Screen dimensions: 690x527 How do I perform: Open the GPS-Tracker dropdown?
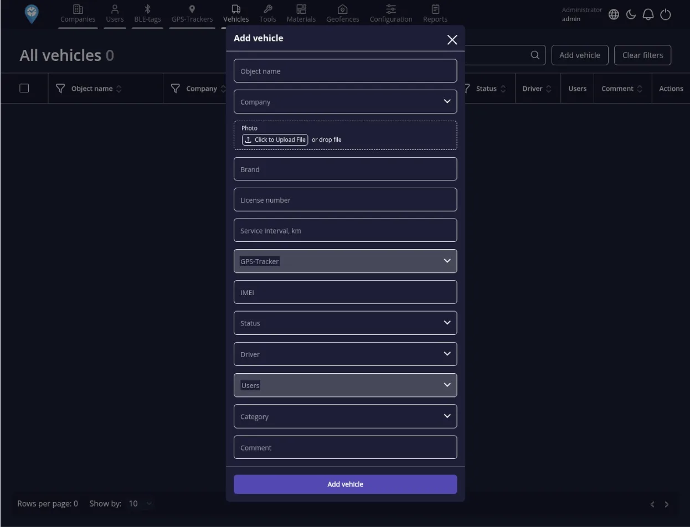pos(345,261)
